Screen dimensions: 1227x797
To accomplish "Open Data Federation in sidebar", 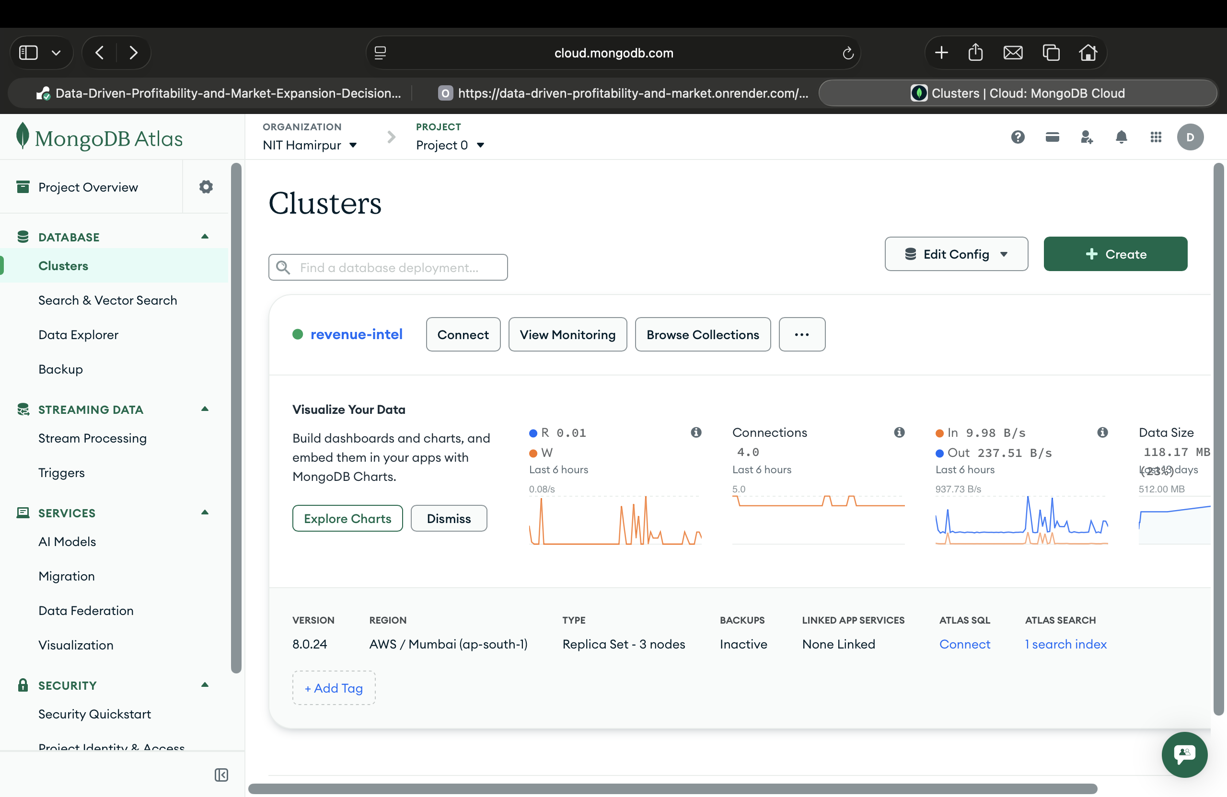I will click(x=86, y=611).
